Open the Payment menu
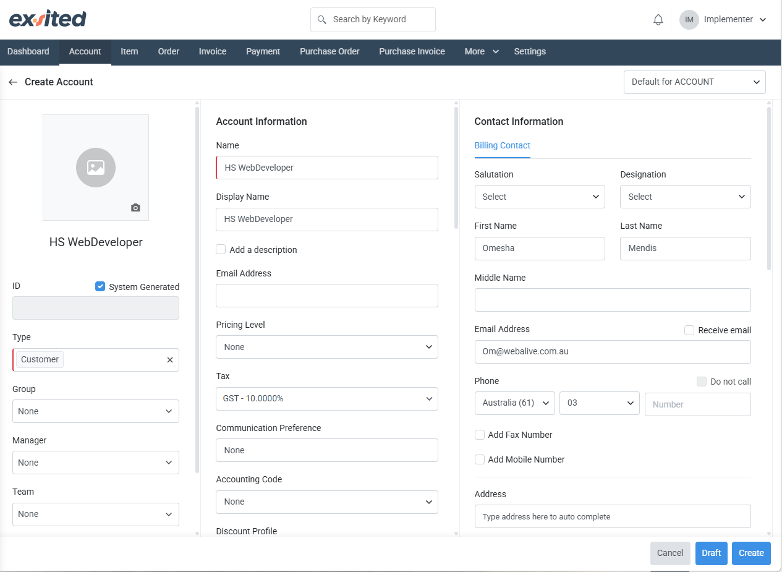This screenshot has width=782, height=572. coord(263,52)
